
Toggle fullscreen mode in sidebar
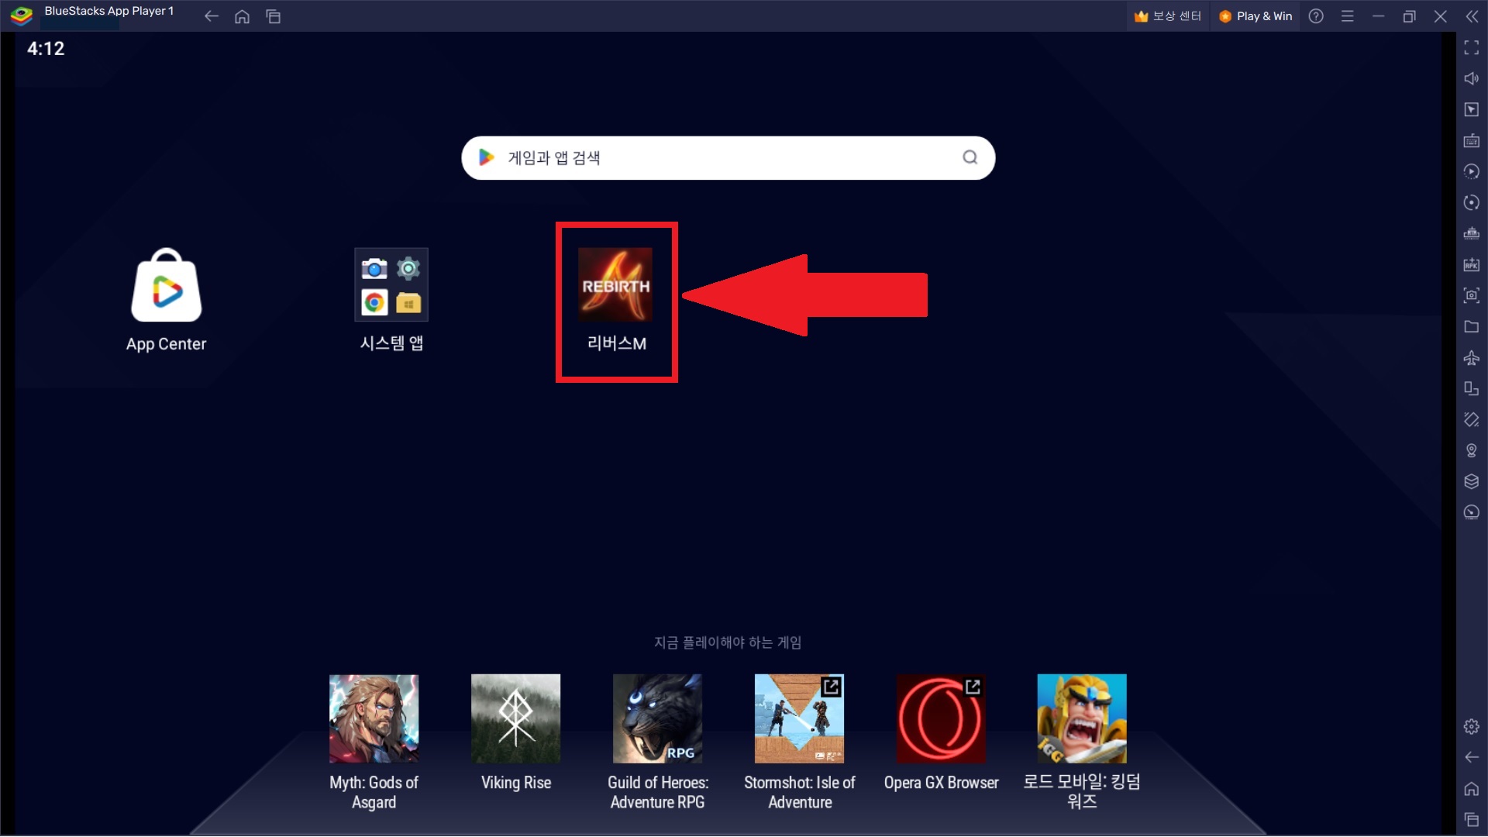(x=1472, y=48)
